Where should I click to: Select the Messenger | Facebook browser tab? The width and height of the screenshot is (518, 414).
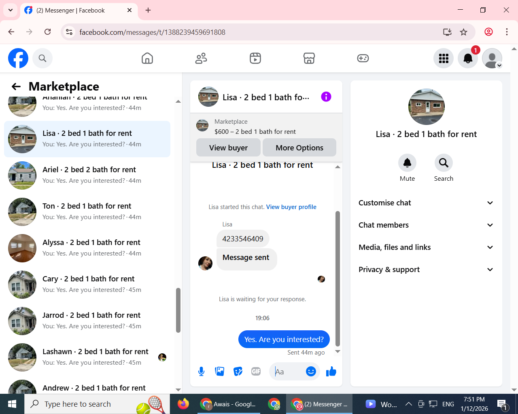click(x=79, y=10)
